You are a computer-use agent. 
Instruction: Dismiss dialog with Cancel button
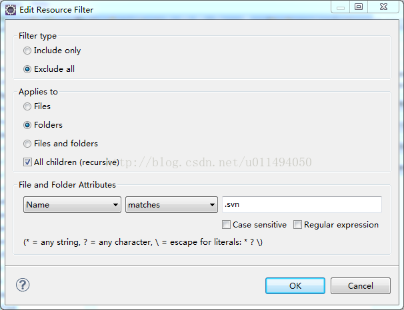click(361, 285)
